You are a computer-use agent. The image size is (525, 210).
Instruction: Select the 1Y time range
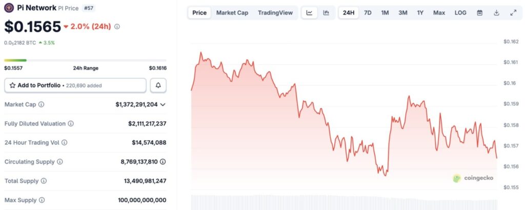click(x=420, y=13)
